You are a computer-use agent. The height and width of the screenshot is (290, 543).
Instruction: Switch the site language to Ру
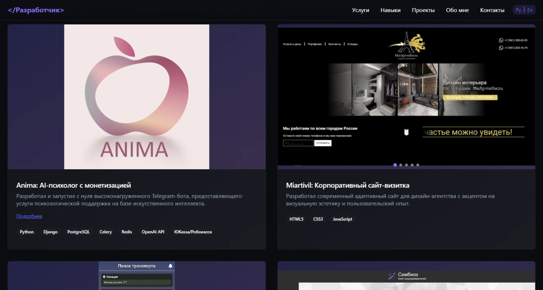[x=518, y=10]
